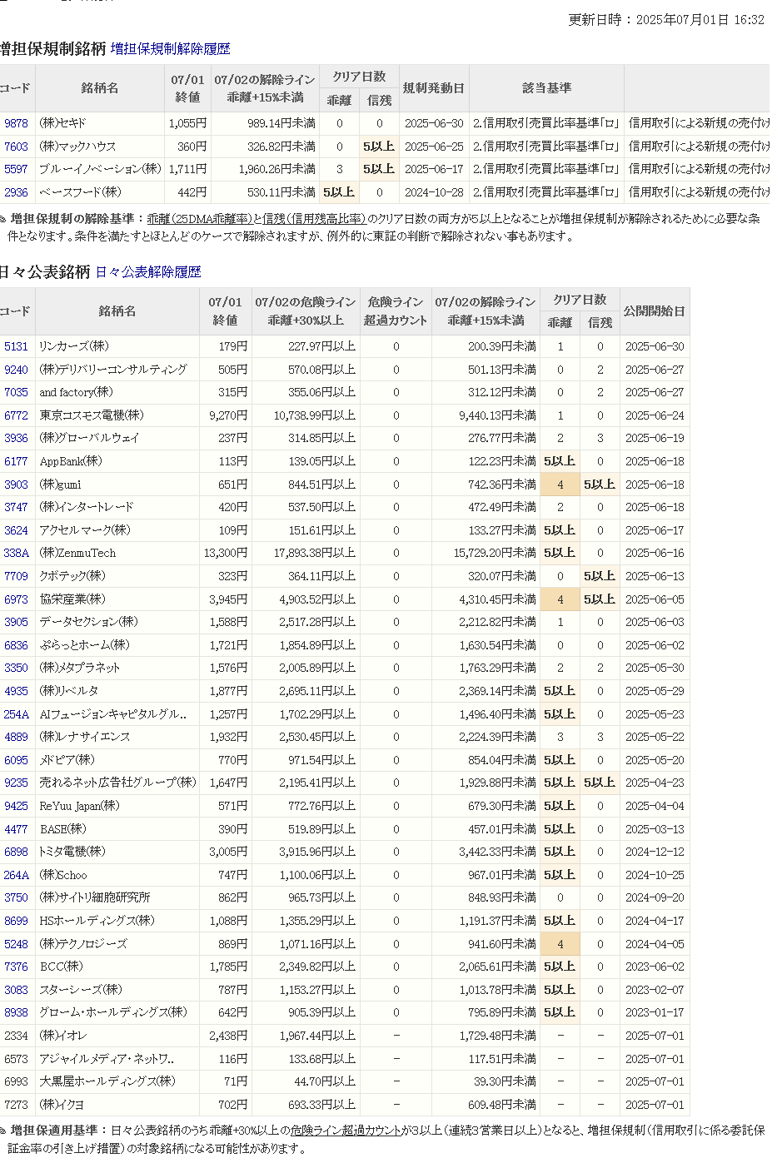The image size is (782, 1163).
Task: Click the 2024-10-28 date for ベースフード
Action: coord(434,192)
